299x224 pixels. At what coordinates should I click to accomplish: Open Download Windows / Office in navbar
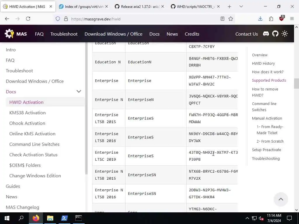point(114,34)
